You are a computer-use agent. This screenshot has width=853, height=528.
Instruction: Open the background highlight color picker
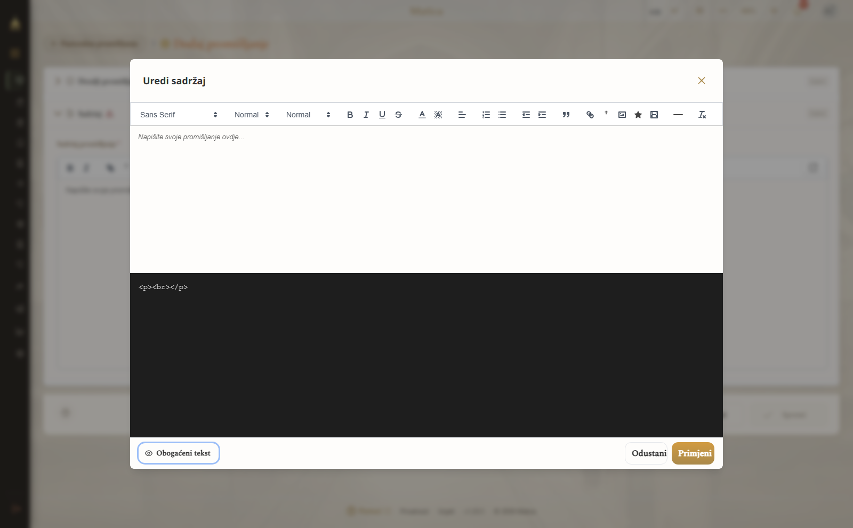[438, 115]
